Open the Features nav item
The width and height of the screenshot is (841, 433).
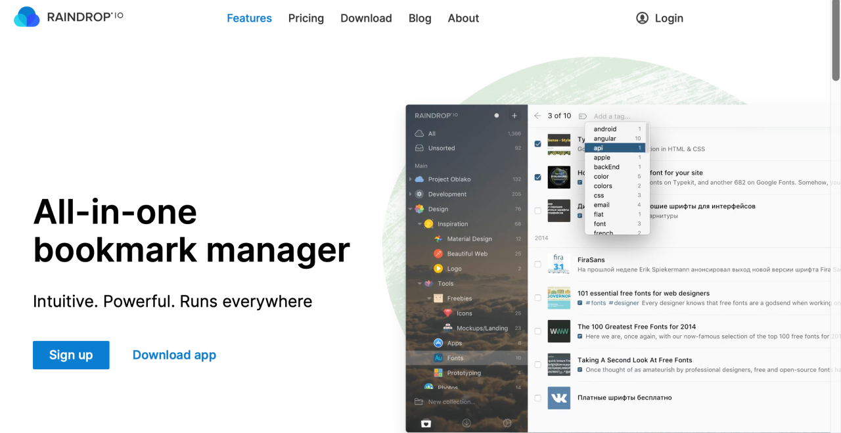click(249, 18)
